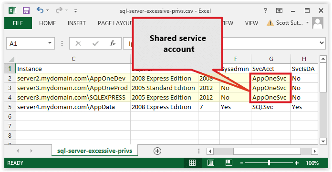Zoom out with the minus button

(242, 163)
